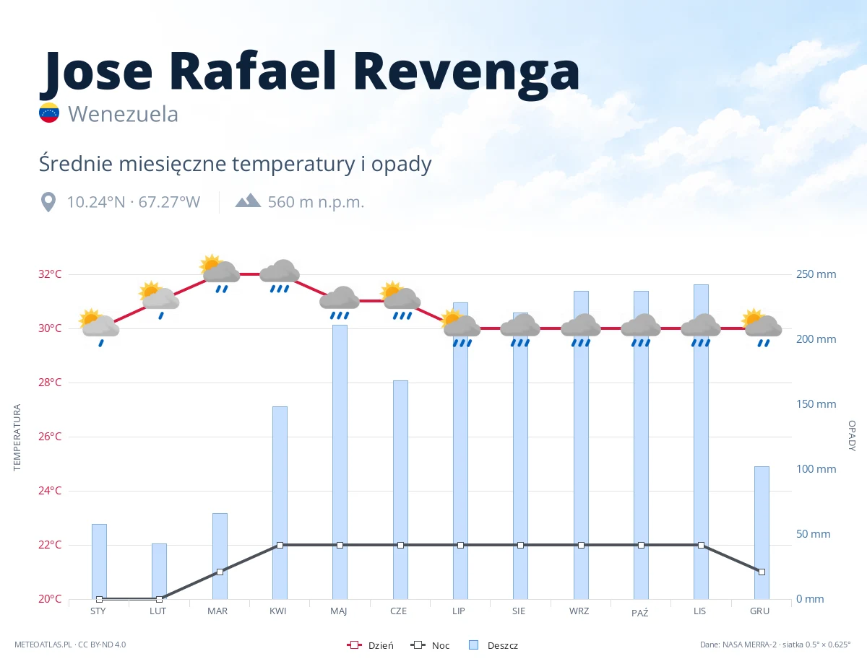Click the CZE sun-cloud rain icon
This screenshot has width=867, height=664.
(400, 300)
